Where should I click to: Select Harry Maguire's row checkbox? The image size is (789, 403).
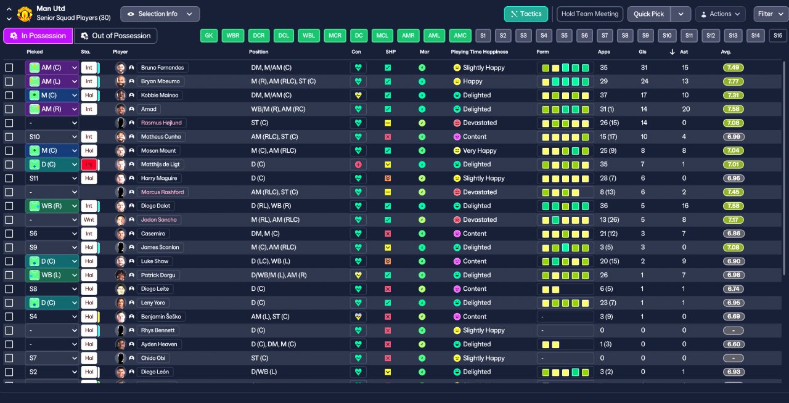(9, 178)
